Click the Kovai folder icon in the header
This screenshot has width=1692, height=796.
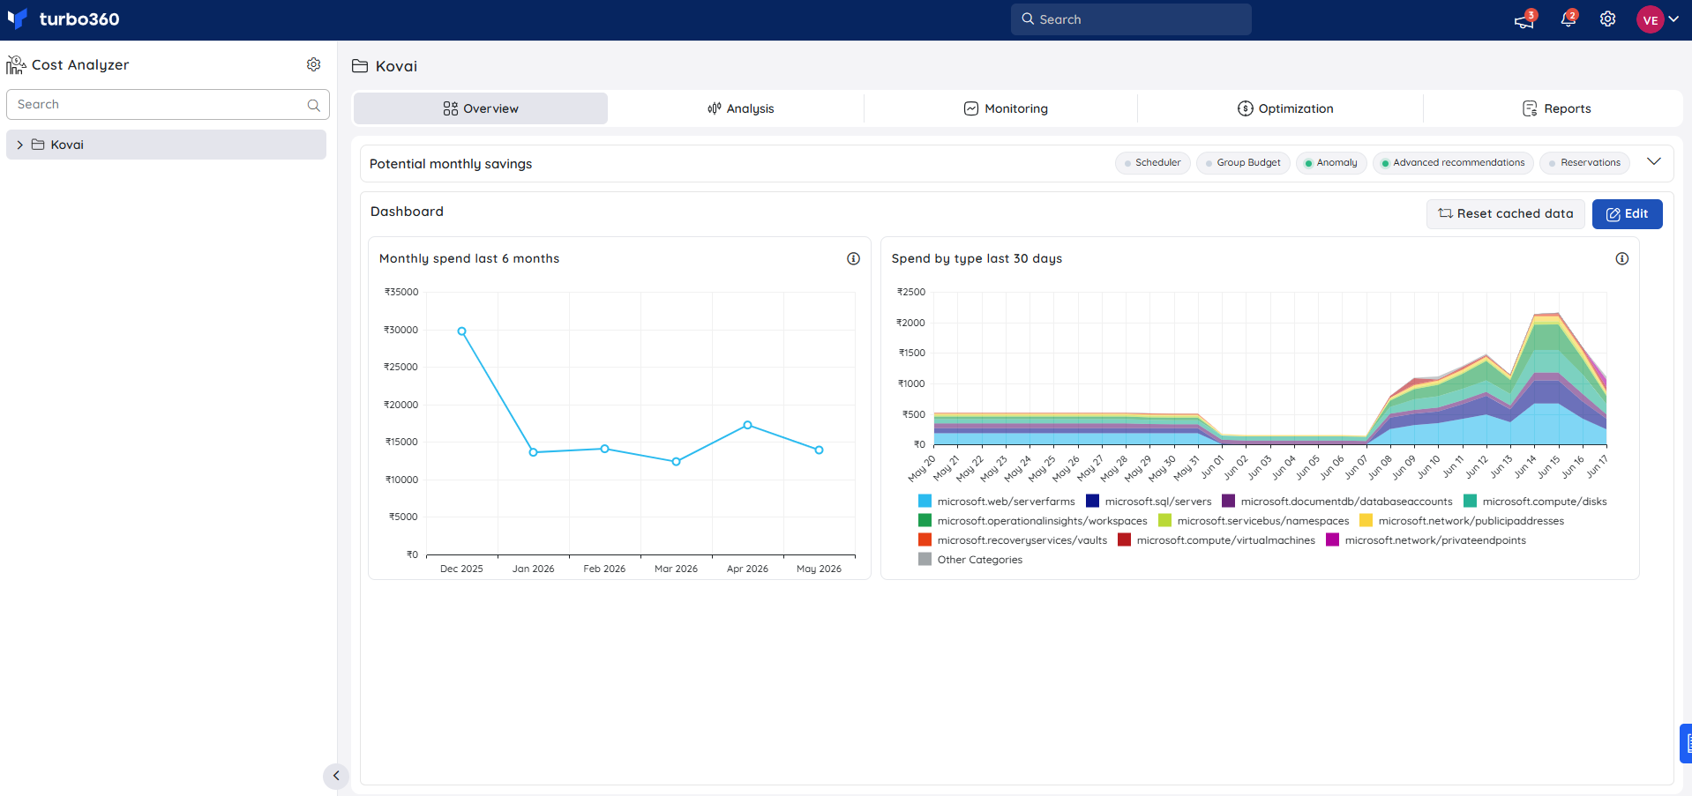click(x=360, y=66)
